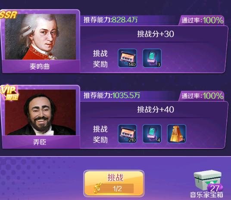Tap the tuner device reward showing 3
Image resolution: width=231 pixels, height=200 pixels.
click(x=152, y=58)
